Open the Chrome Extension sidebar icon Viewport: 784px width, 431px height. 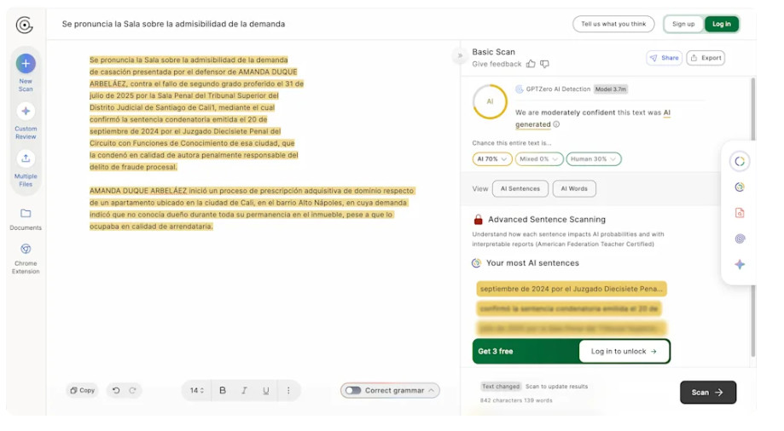click(x=26, y=249)
